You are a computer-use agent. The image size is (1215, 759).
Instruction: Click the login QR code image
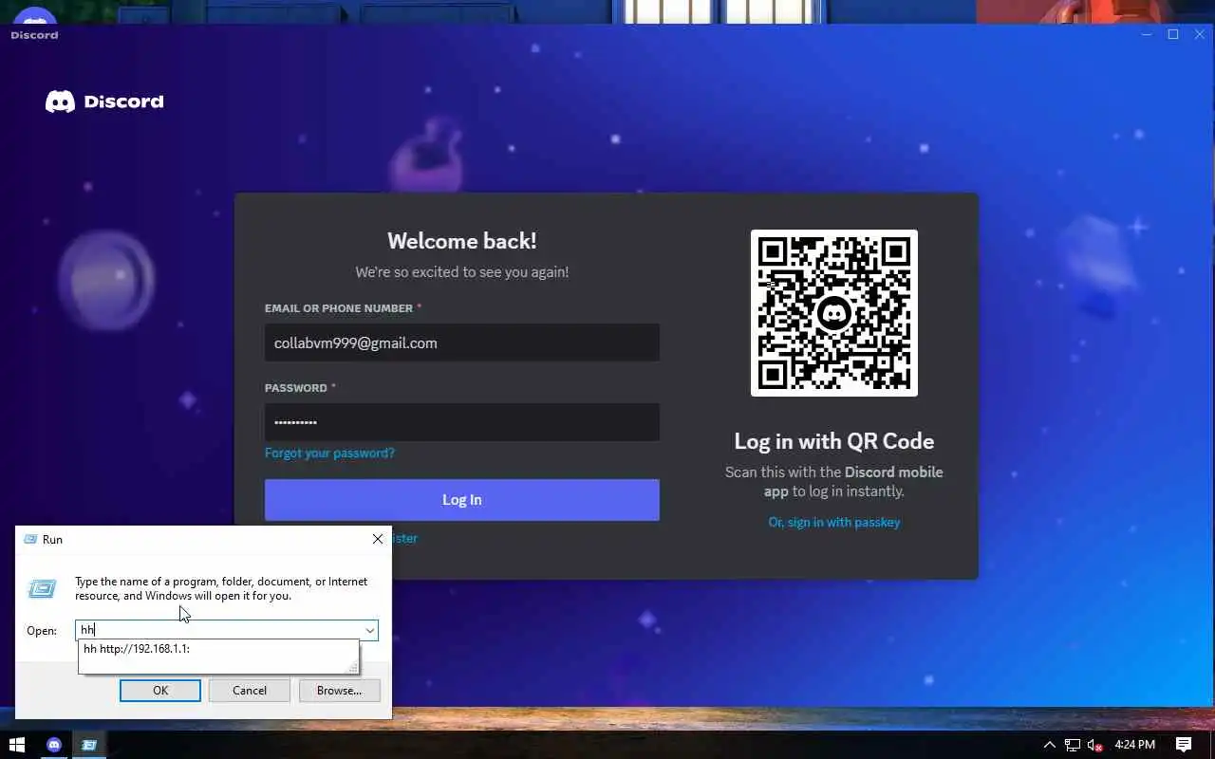834,313
